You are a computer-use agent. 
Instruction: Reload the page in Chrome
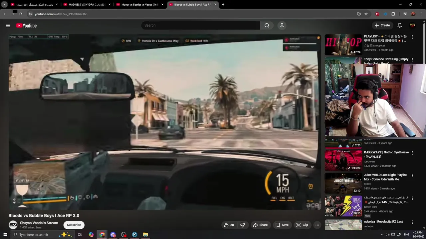(21, 14)
